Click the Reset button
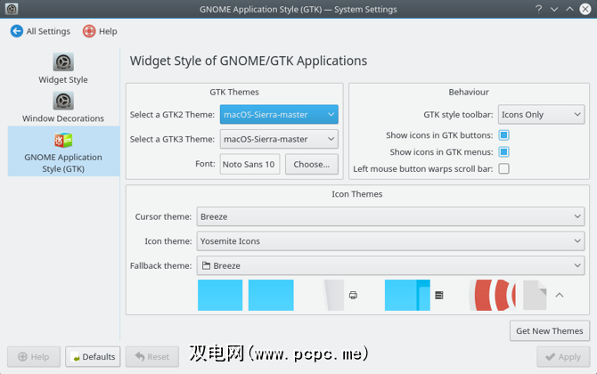This screenshot has height=374, width=597. 152,356
